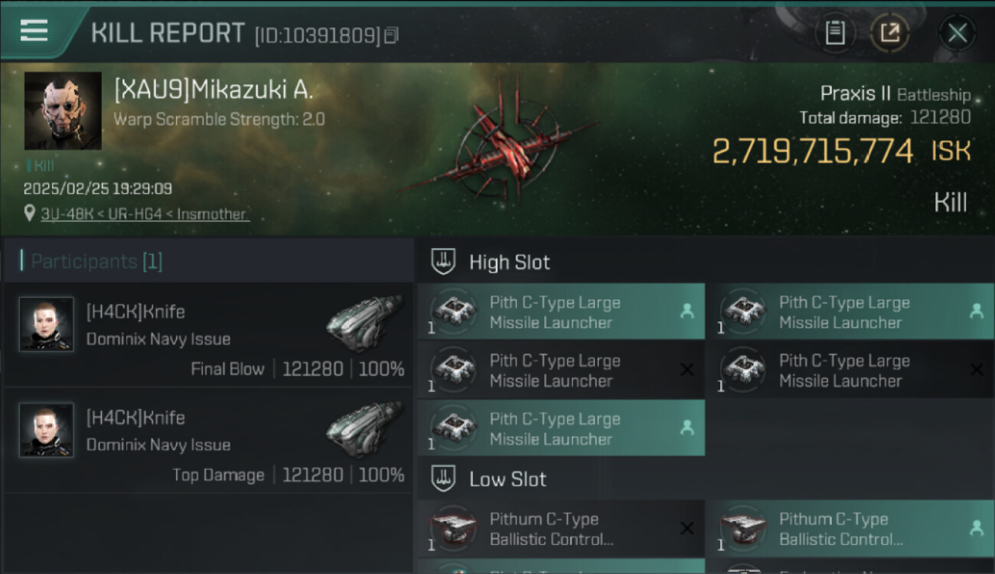Image resolution: width=995 pixels, height=574 pixels.
Task: Click the share/export report icon
Action: tap(889, 33)
